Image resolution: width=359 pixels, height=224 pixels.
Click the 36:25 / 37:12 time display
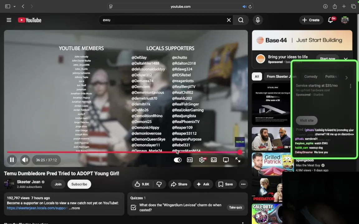(x=46, y=160)
